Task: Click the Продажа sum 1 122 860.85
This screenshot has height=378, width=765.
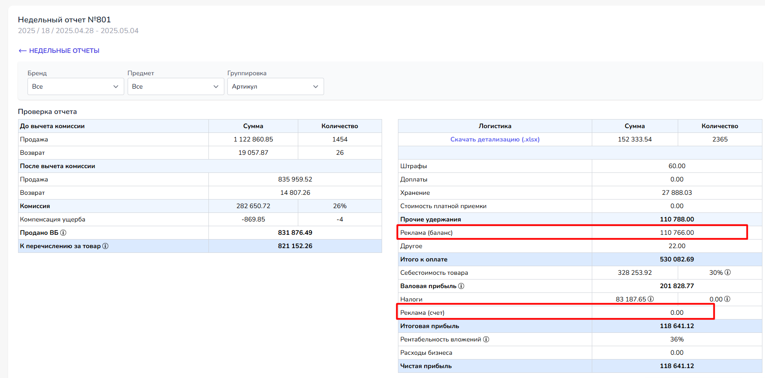Action: click(x=253, y=139)
